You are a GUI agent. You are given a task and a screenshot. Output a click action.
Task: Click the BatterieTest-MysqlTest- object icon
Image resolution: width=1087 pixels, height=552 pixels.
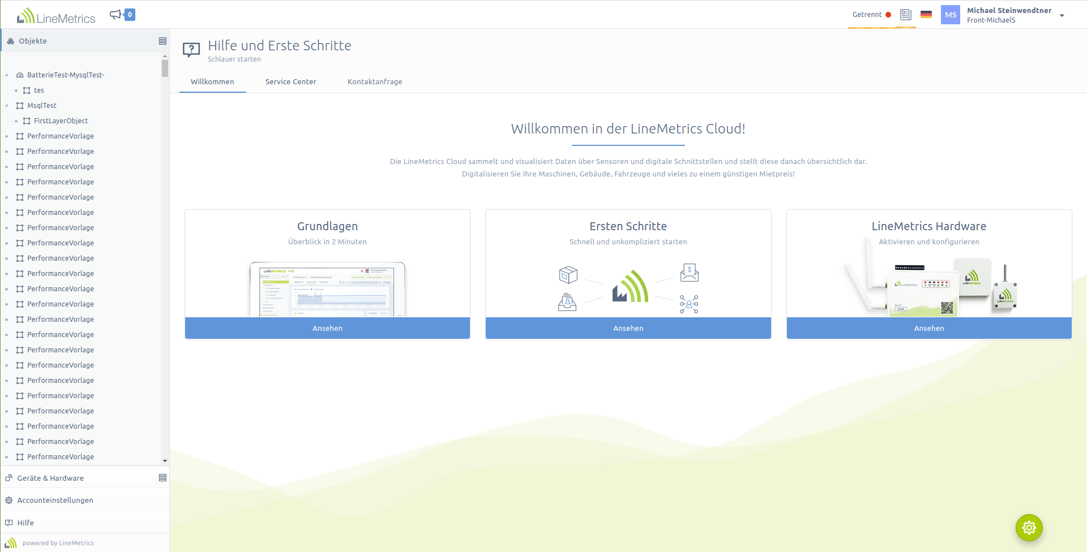(x=20, y=75)
